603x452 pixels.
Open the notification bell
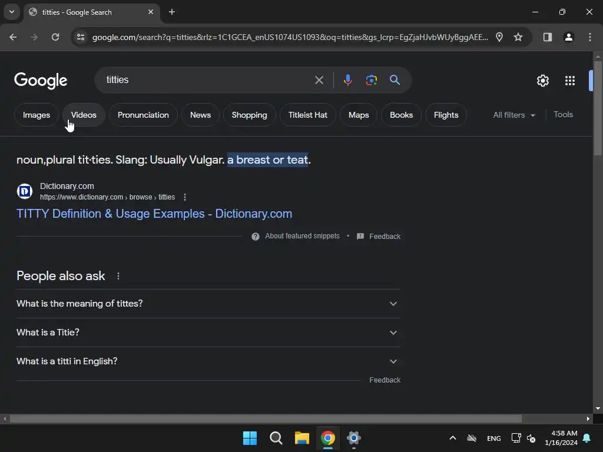pyautogui.click(x=587, y=438)
